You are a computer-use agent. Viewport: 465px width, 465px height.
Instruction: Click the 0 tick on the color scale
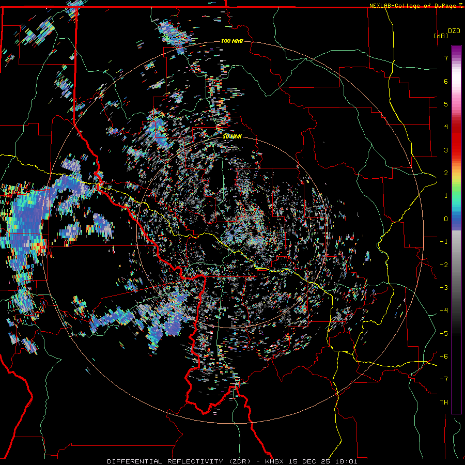[x=446, y=219]
